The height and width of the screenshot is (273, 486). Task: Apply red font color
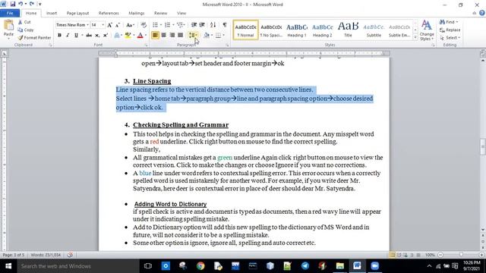click(x=140, y=36)
